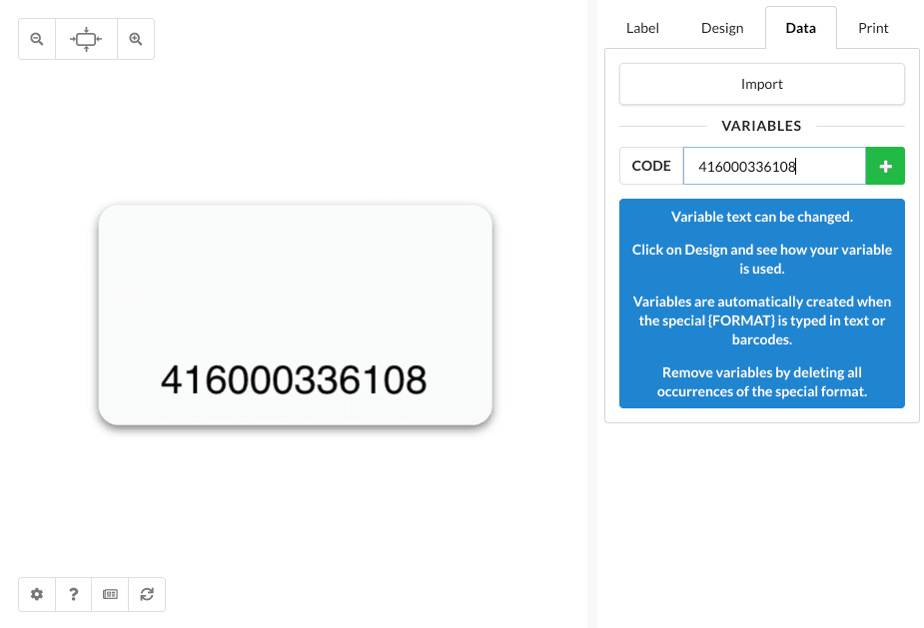
Task: Click the CODE variable label
Action: [650, 165]
